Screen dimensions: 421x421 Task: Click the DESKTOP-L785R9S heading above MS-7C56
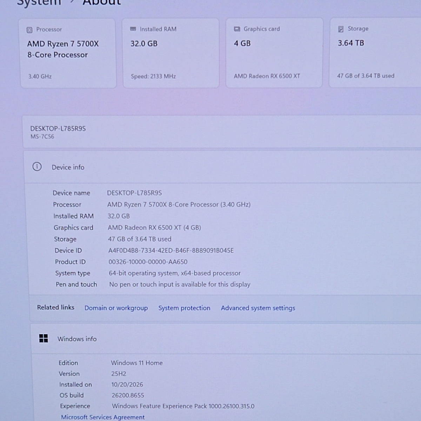point(58,128)
